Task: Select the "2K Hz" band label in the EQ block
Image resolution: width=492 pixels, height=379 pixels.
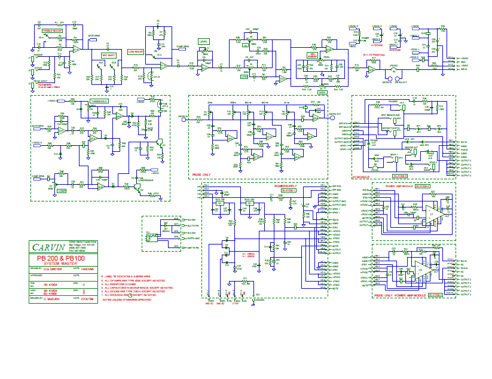Action: (x=286, y=103)
